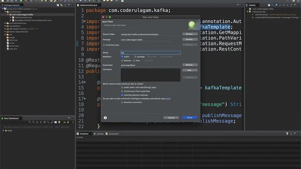Select target folder in Package Explorer
301x169 pixels.
click(12, 38)
